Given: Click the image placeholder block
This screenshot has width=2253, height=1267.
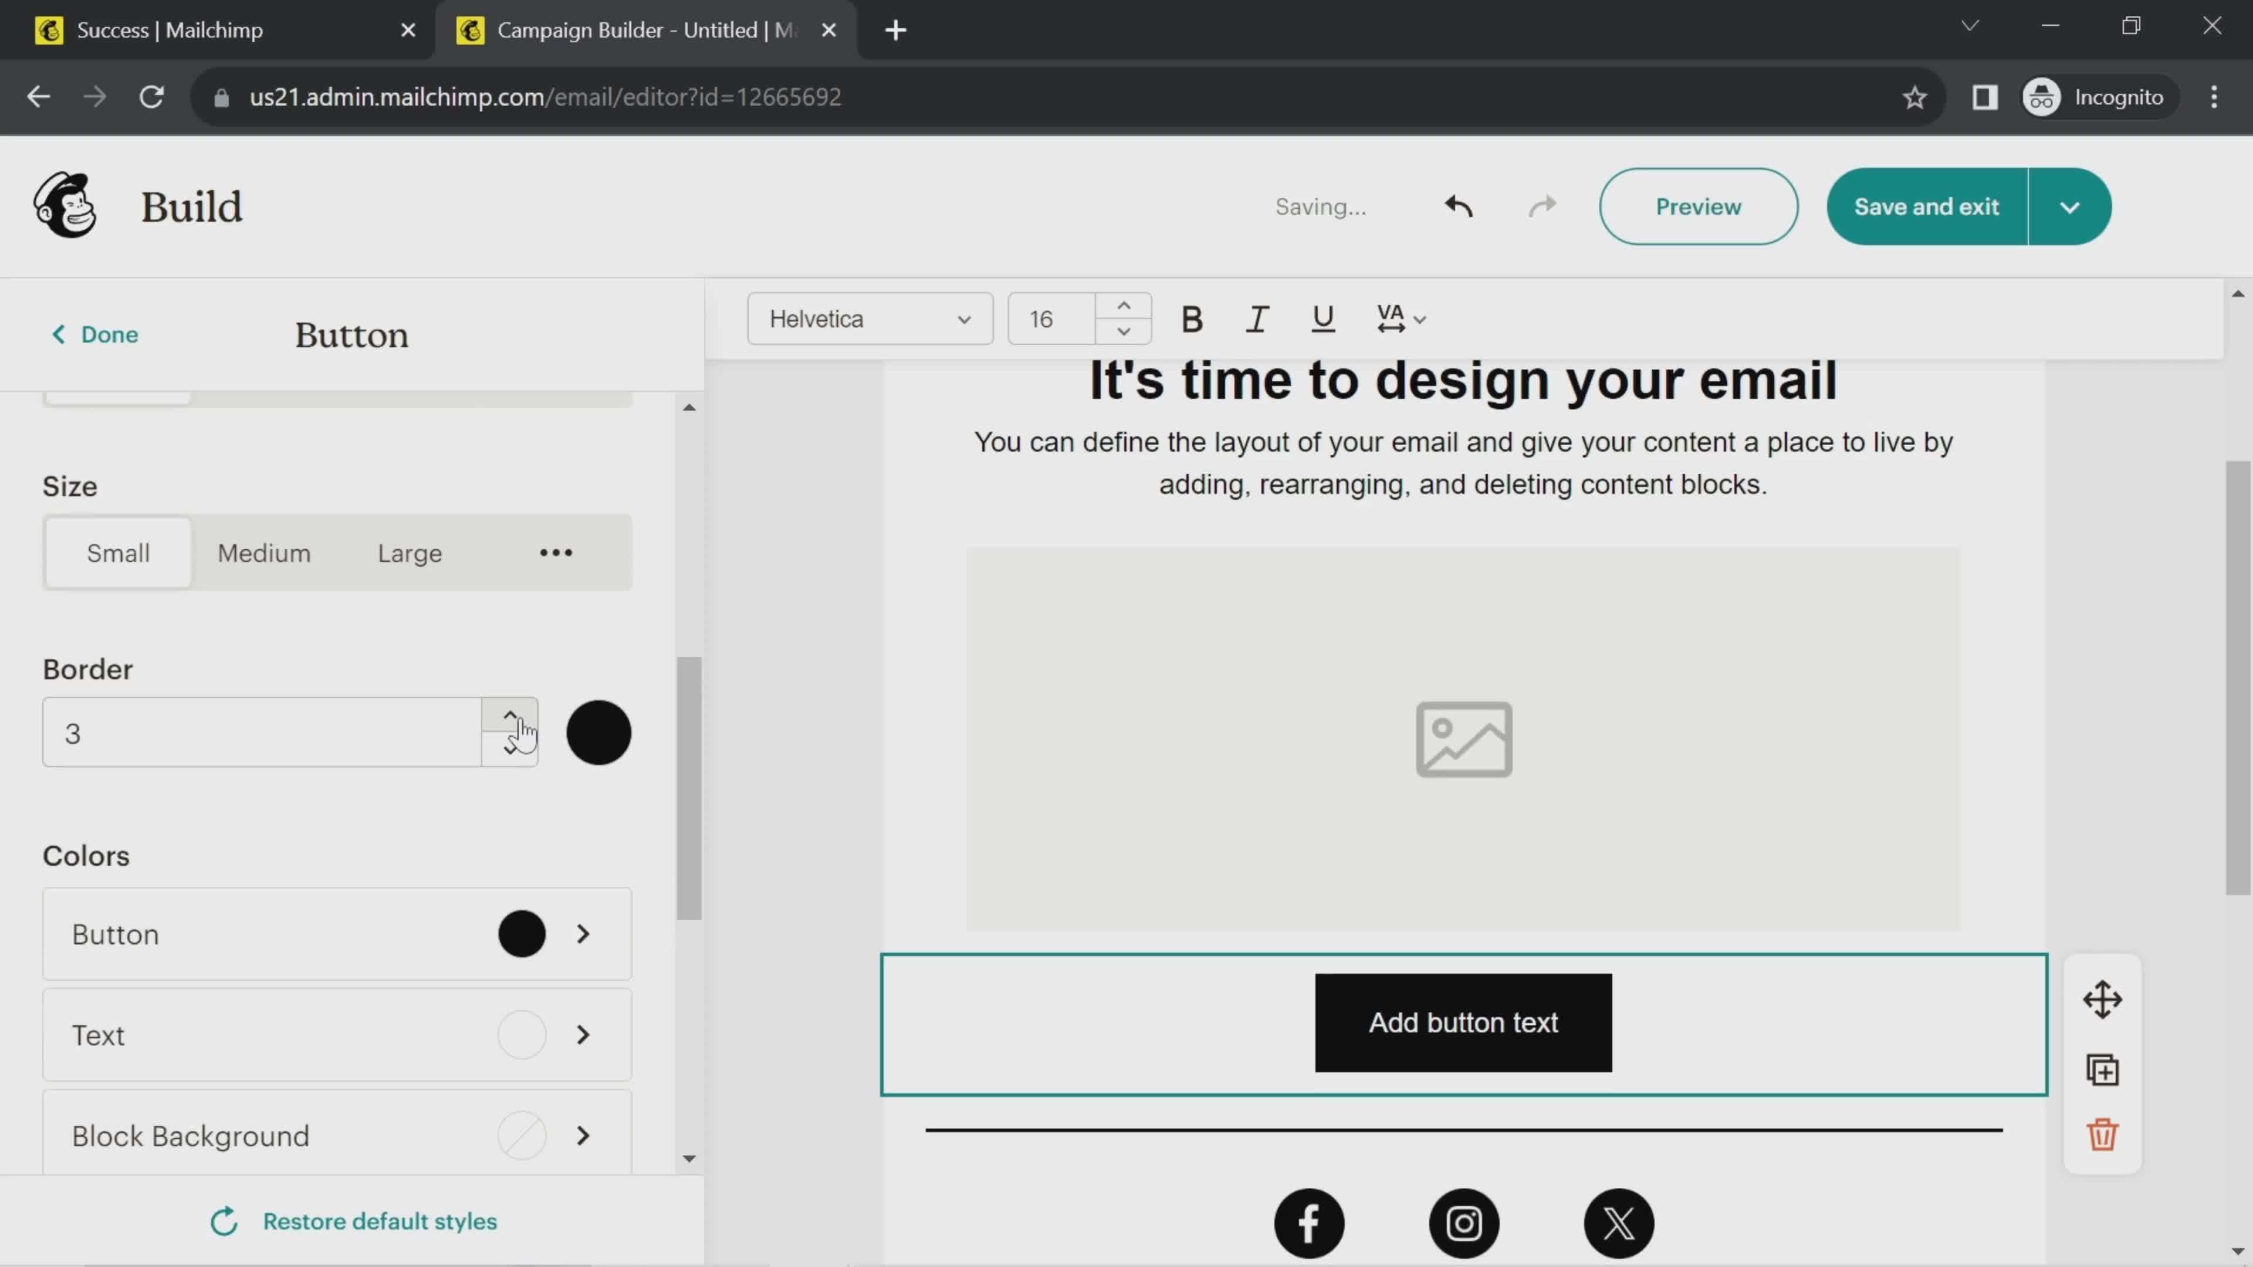Looking at the screenshot, I should pos(1463,739).
